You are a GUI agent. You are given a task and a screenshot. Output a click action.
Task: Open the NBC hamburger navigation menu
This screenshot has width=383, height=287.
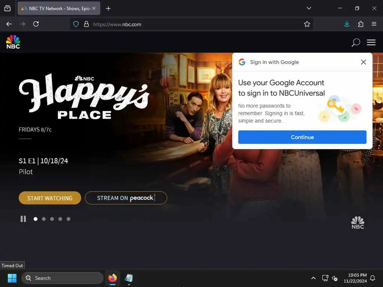coord(371,43)
